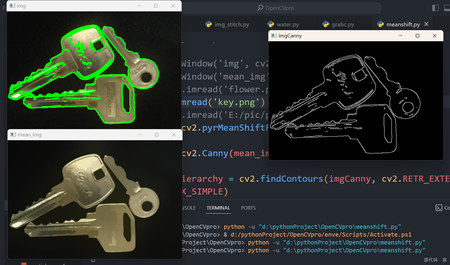Click imread('flower line in editor

coord(225,89)
